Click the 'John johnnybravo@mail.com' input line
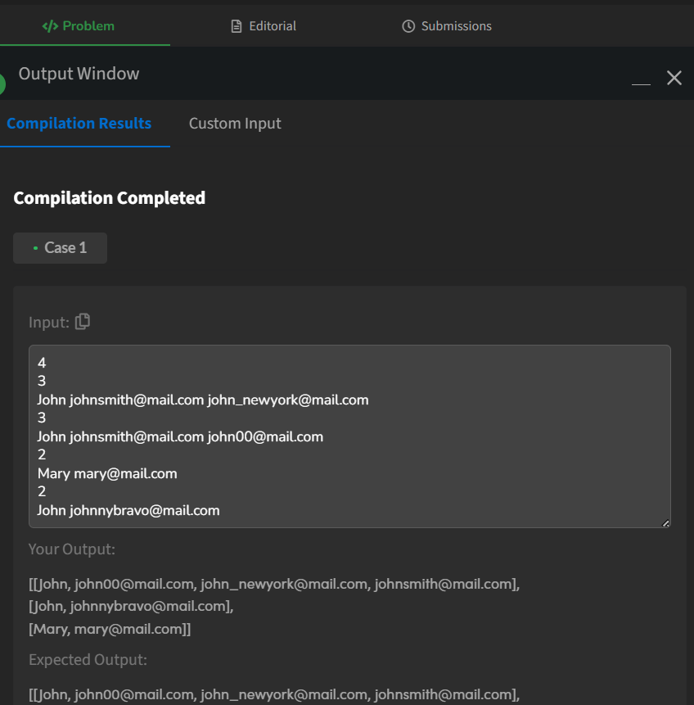The height and width of the screenshot is (705, 694). pyautogui.click(x=128, y=510)
